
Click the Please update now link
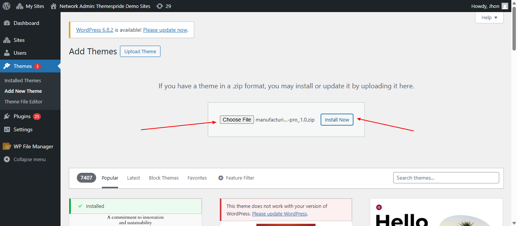(165, 30)
